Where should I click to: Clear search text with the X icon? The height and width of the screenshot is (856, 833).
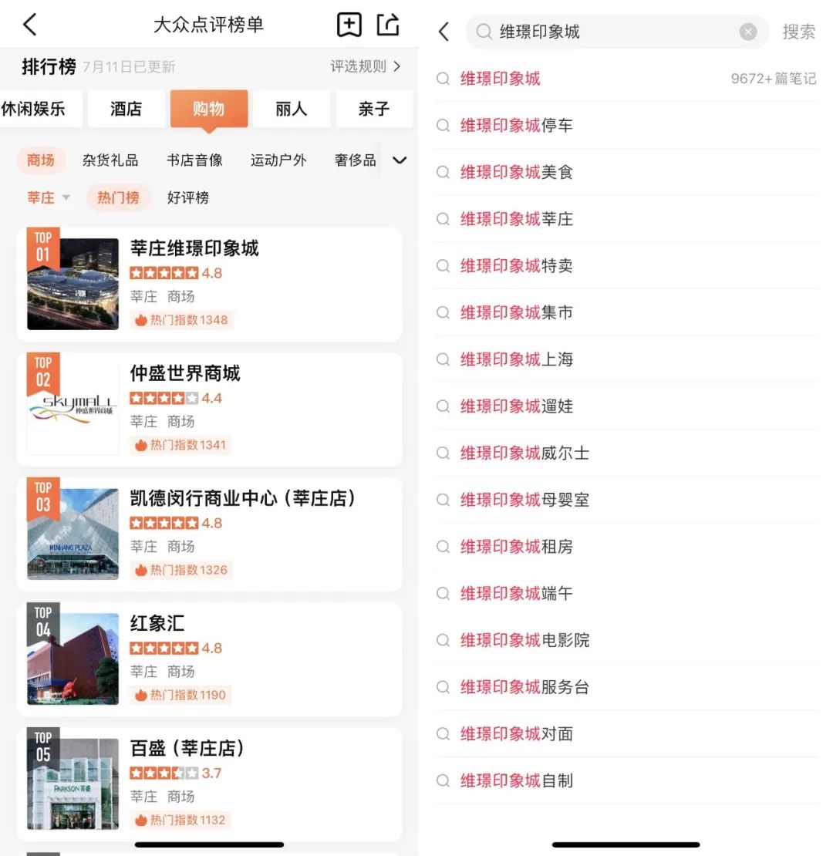click(x=747, y=32)
